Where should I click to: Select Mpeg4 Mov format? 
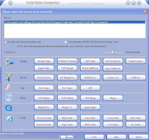(x=44, y=107)
